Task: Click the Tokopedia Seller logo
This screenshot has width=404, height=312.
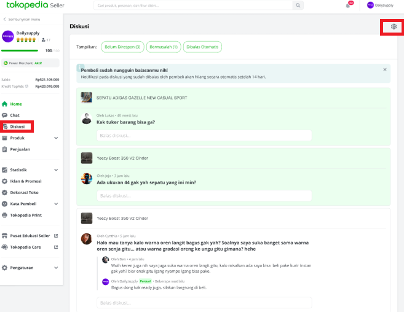Action: point(35,5)
